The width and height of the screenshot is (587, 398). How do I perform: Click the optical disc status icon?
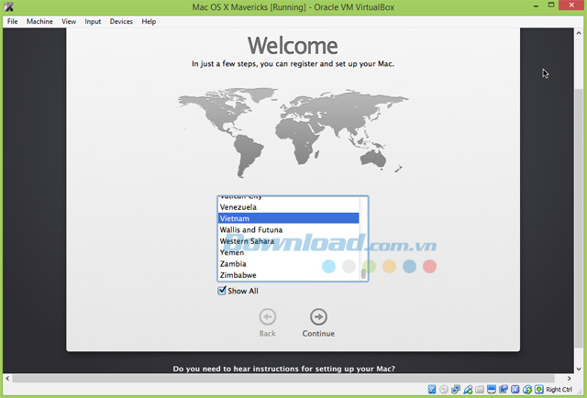point(444,389)
